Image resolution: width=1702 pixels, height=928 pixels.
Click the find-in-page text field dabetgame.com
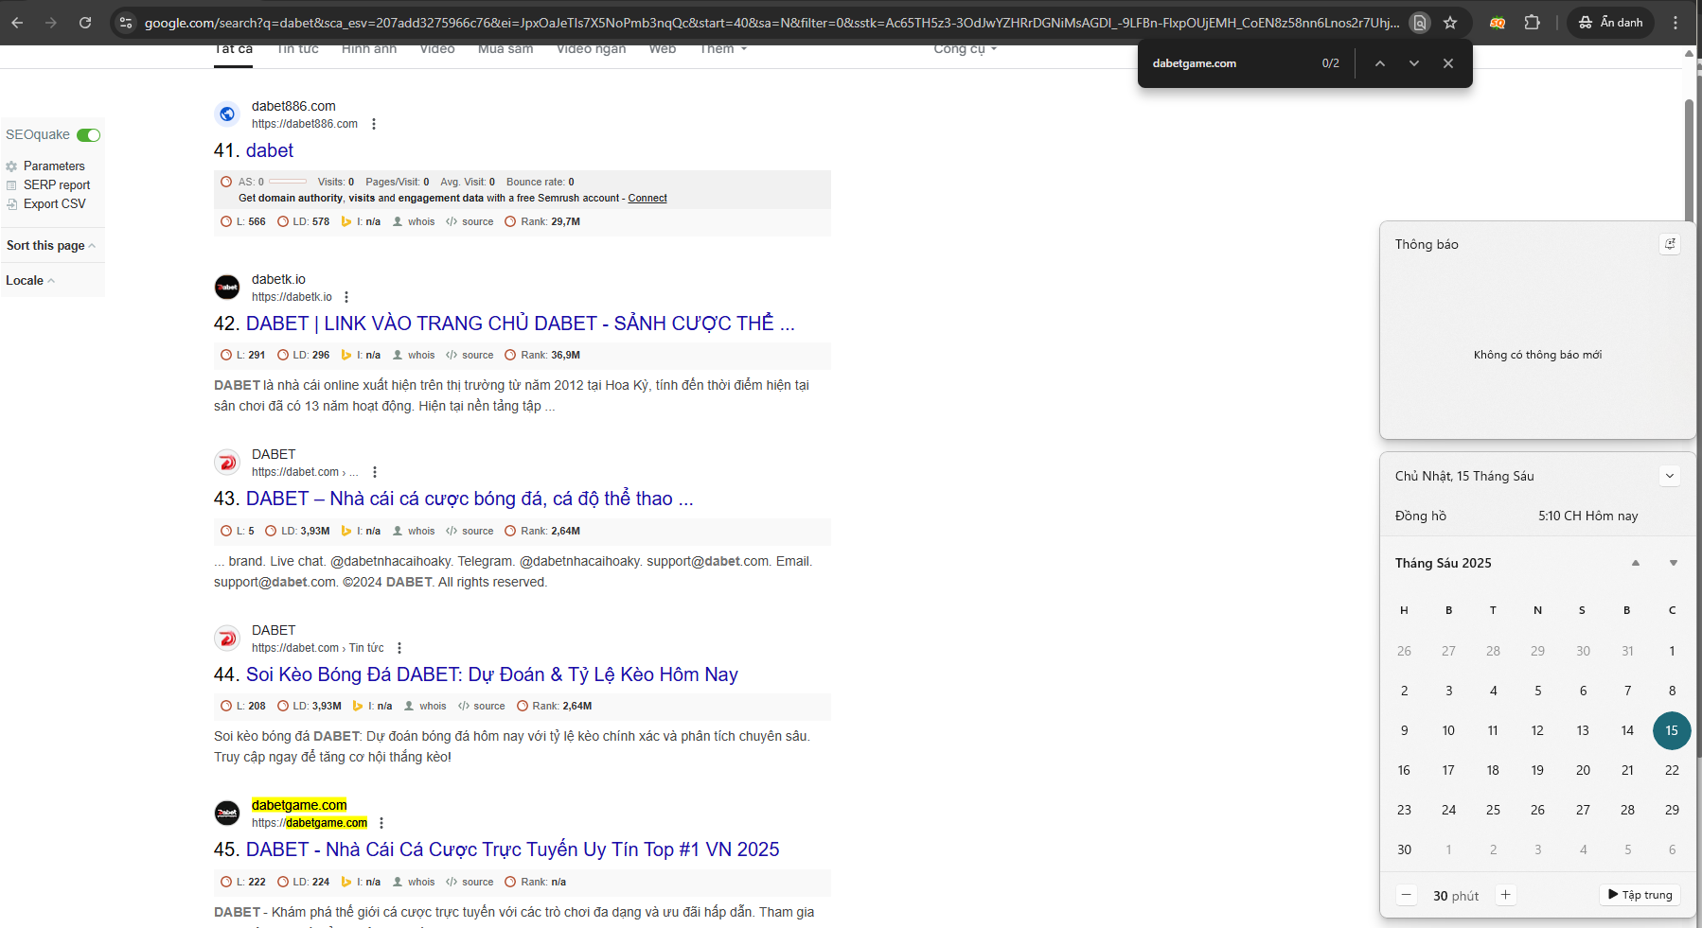(1231, 63)
